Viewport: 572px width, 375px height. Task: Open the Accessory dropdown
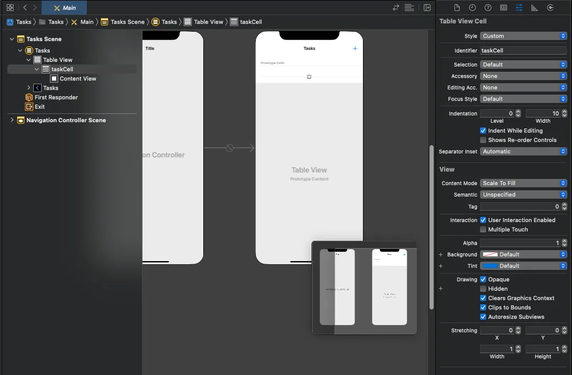(524, 76)
